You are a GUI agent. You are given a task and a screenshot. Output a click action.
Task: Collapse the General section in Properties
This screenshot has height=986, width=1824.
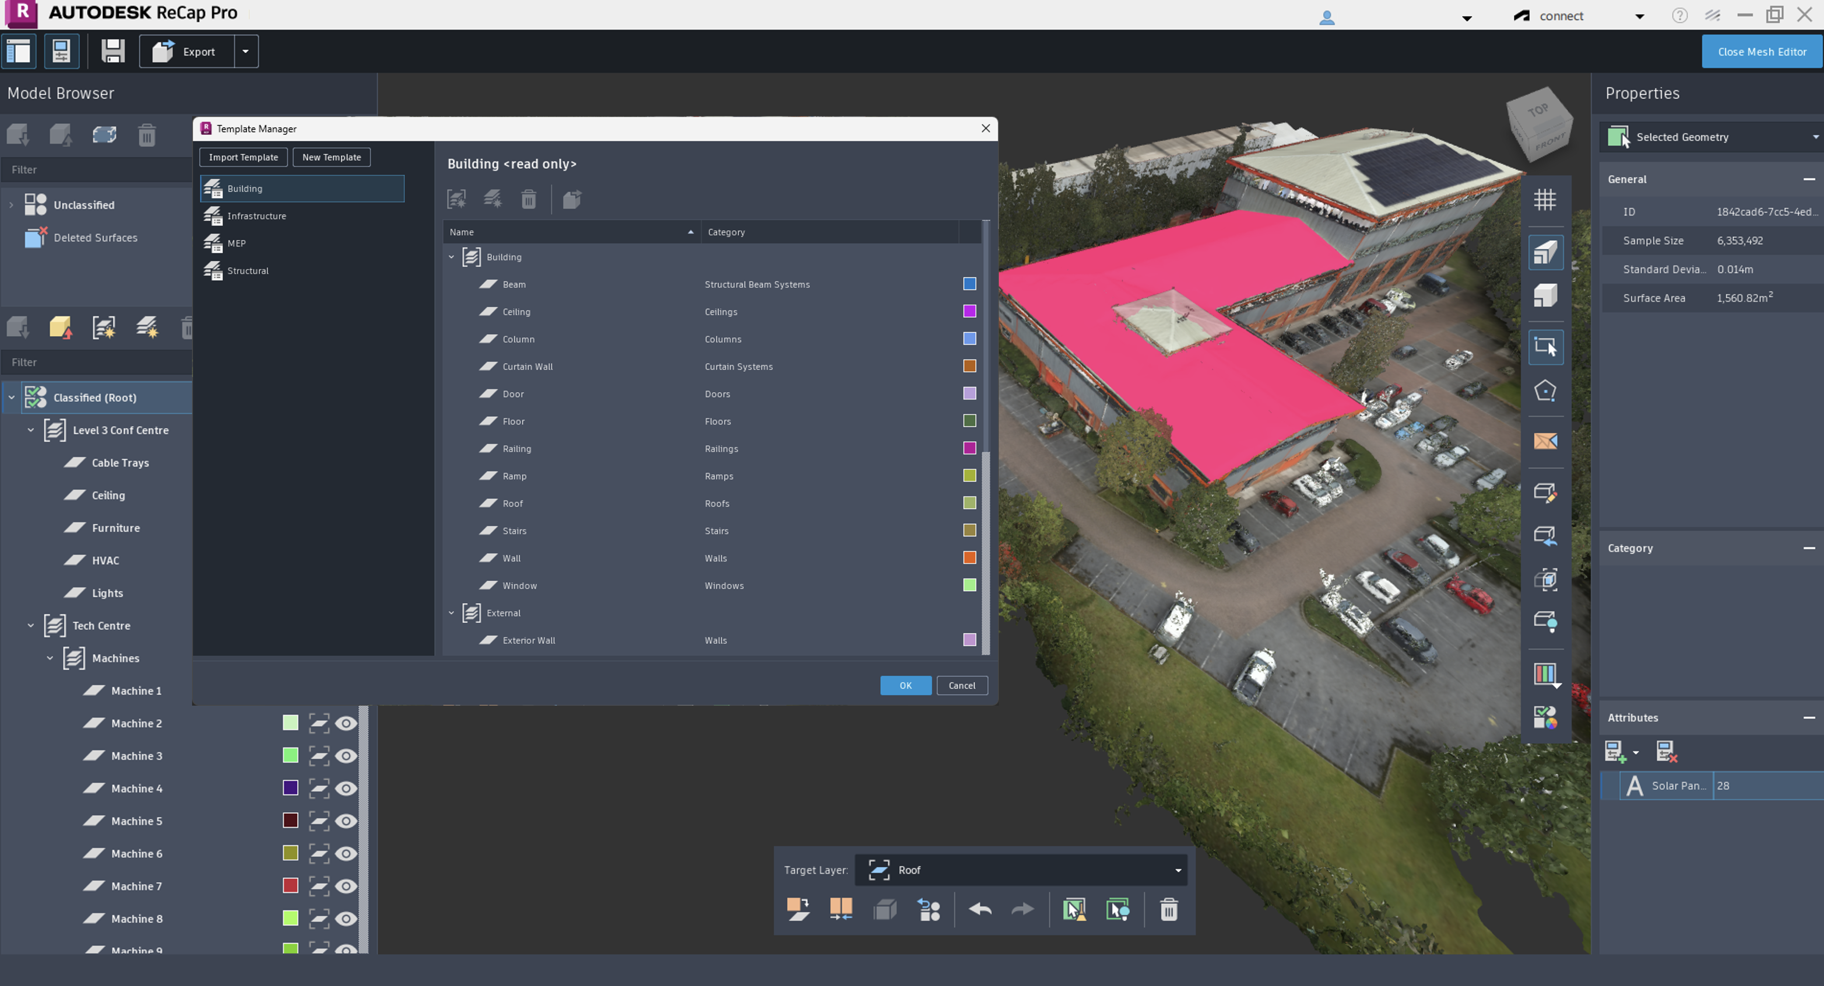click(x=1808, y=179)
